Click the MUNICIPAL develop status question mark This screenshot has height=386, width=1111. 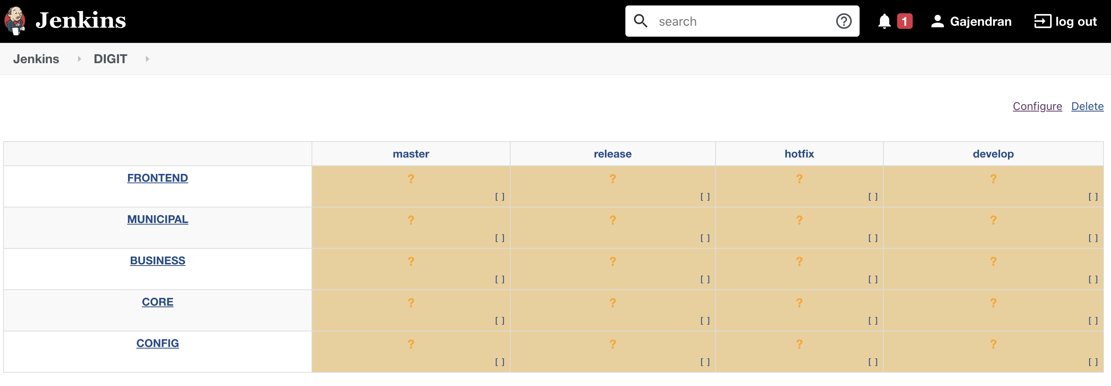pyautogui.click(x=993, y=220)
